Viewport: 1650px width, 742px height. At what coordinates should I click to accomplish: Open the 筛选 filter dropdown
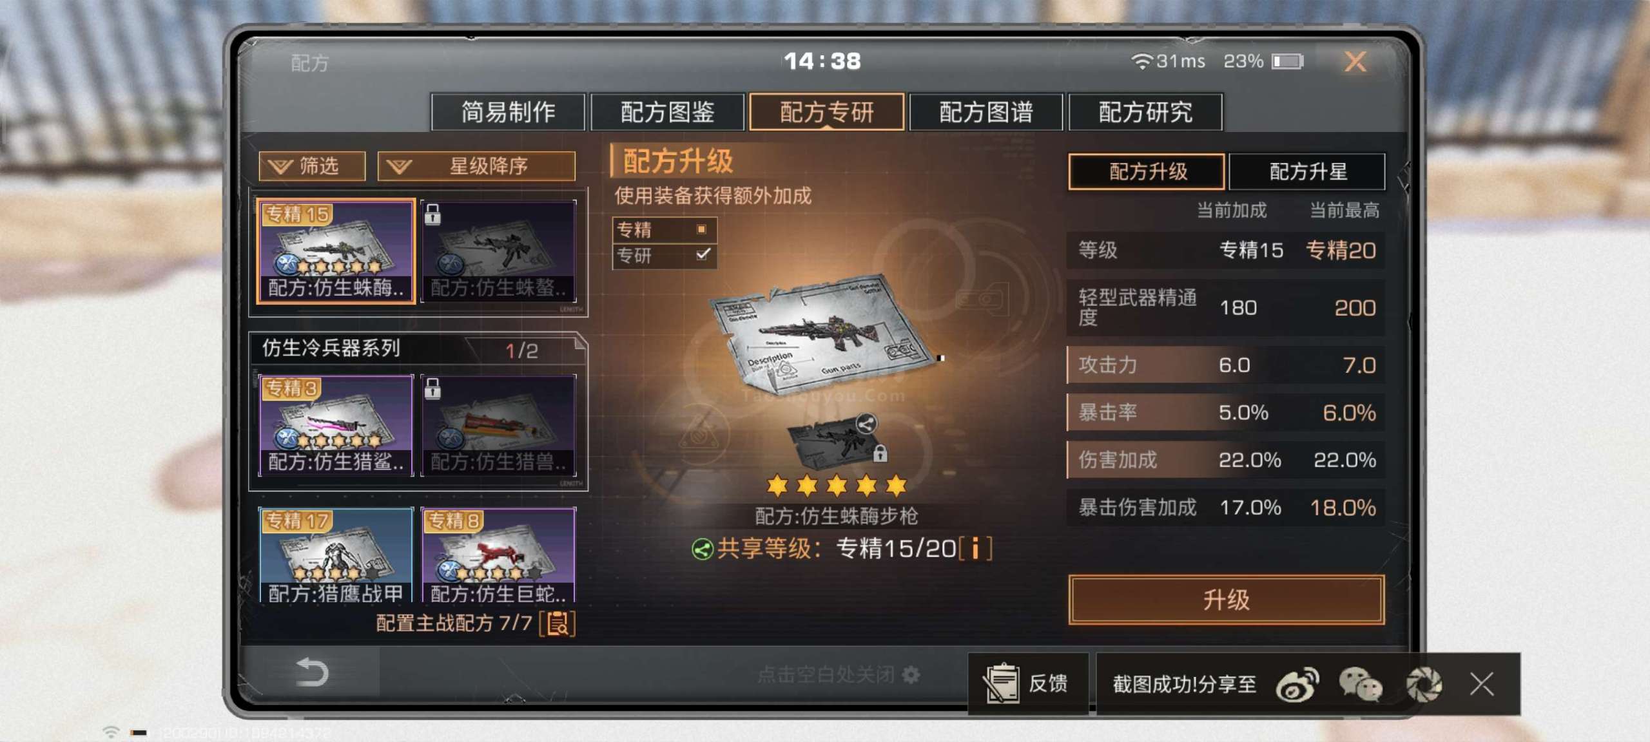(x=312, y=166)
